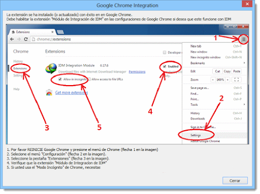The image size is (260, 194).
Task: Click instruction line '3. Seleccione la pestaña Extensiones'
Action: [x=58, y=159]
